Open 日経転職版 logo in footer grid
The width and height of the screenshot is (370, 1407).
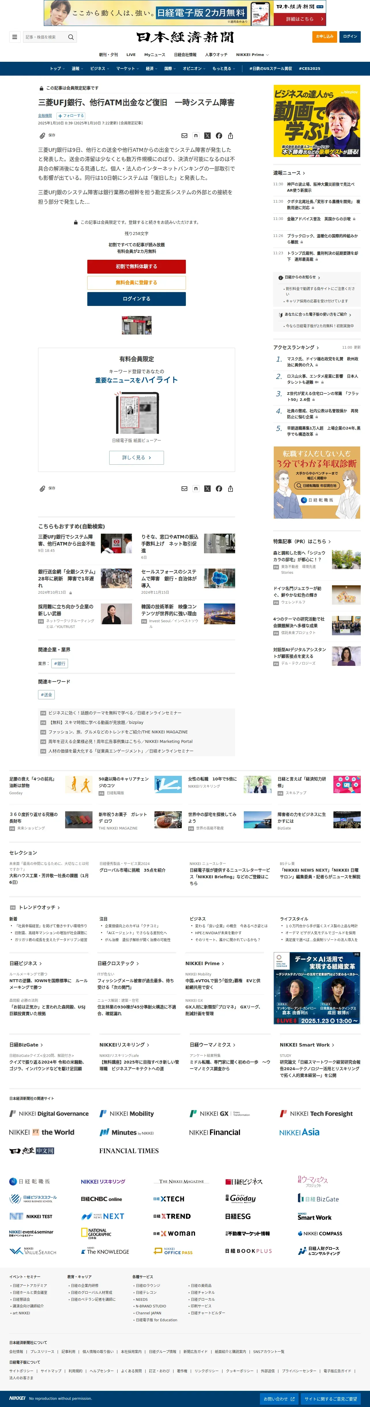click(x=29, y=1181)
